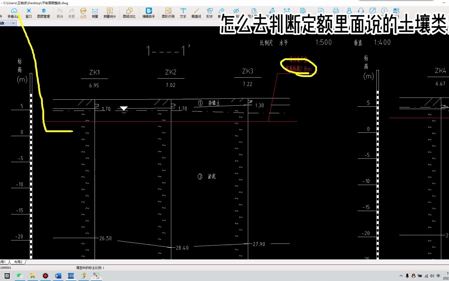Select the 测量 measure tool
Viewport: 449px width, 281px height.
pos(95,13)
